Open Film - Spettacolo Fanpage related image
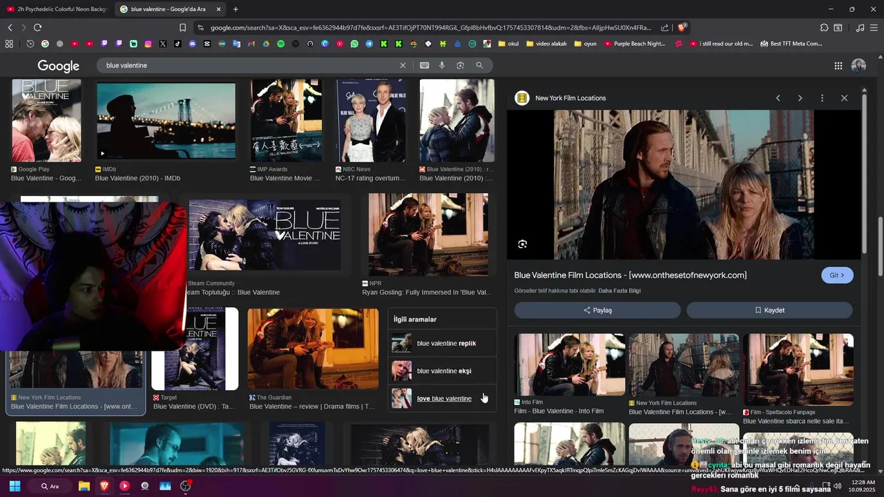Viewport: 884px width, 497px height. coord(798,369)
